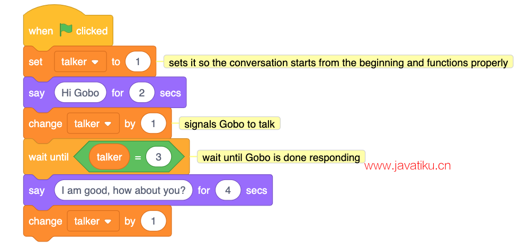This screenshot has height=250, width=520.
Task: Click the value 3 in equals operator
Action: (x=158, y=157)
